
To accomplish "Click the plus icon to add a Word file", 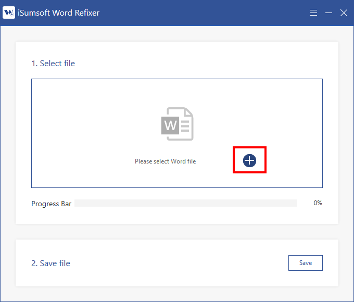I will [249, 160].
